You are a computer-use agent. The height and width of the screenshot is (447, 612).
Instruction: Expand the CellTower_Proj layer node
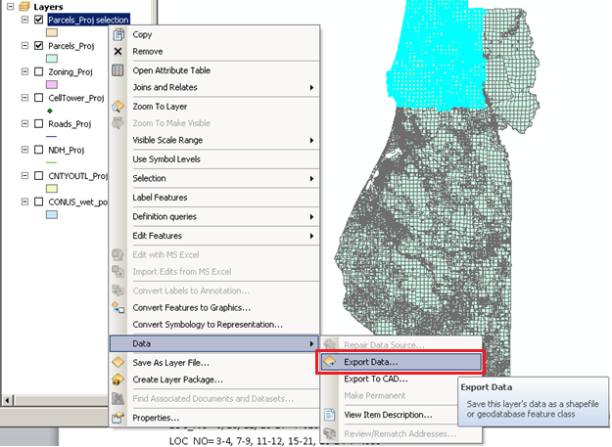click(24, 99)
